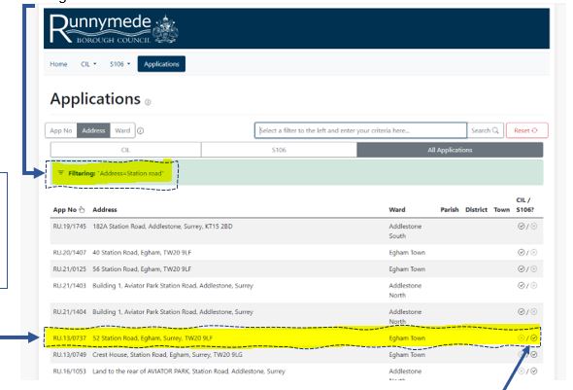Viewport: 573px width, 390px height.
Task: Open the Home page link
Action: click(x=58, y=64)
